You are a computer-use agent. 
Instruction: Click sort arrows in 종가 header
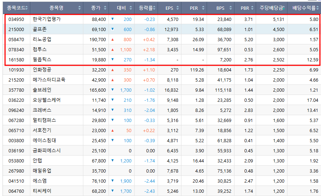tap(105, 8)
